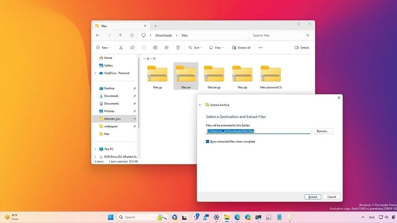Open Microsoft Edge from taskbar
The width and height of the screenshot is (397, 223).
click(237, 217)
